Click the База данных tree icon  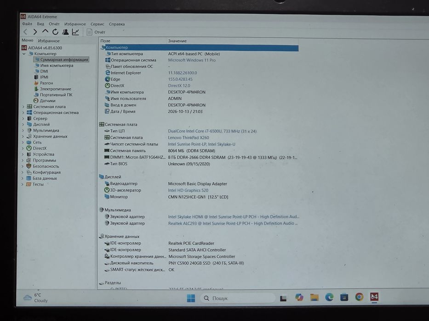[x=29, y=178]
